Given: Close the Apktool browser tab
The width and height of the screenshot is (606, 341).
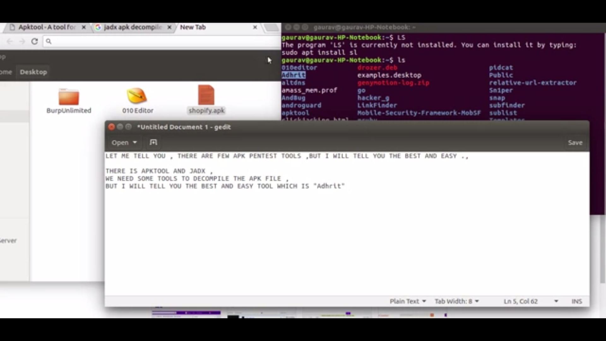Looking at the screenshot, I should click(84, 27).
